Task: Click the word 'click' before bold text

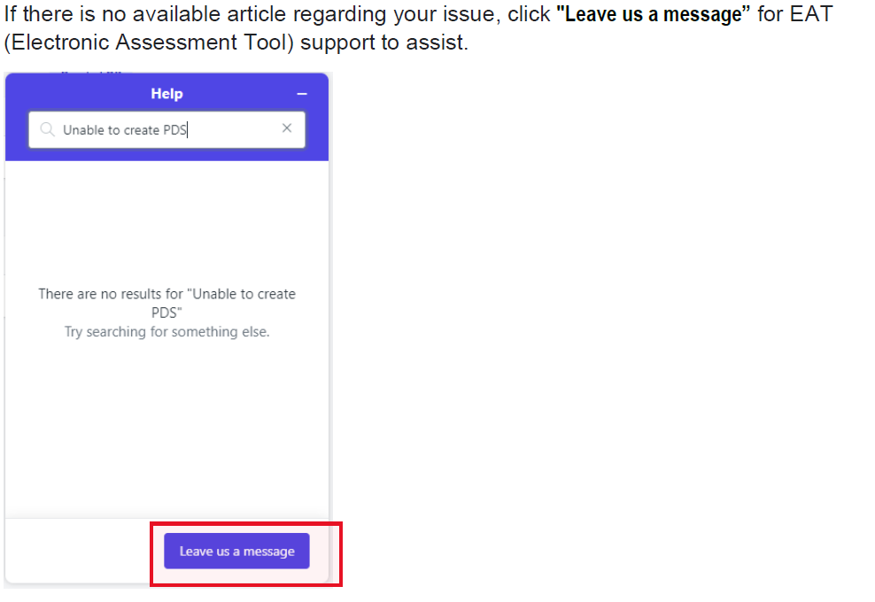Action: point(529,14)
